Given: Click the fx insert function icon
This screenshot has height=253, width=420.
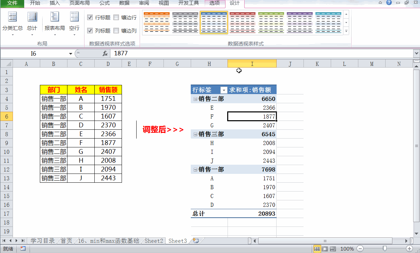Looking at the screenshot, I should (105, 54).
